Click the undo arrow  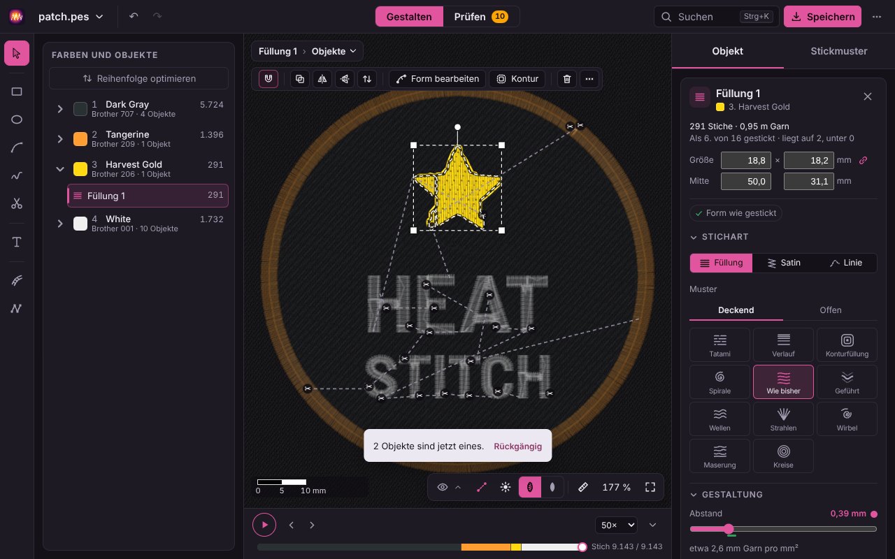134,16
